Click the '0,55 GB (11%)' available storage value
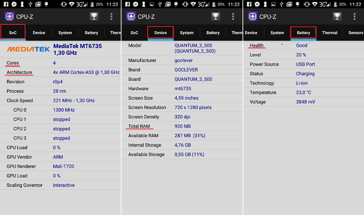 tap(189, 154)
